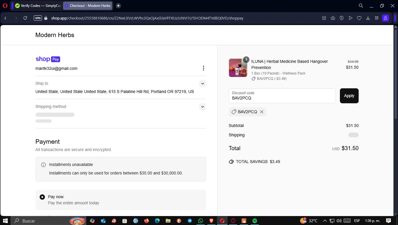Click the Shop Pay logo

pos(48,59)
